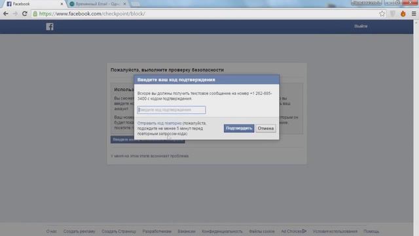This screenshot has height=236, width=419.
Task: Click the Отмена button
Action: (266, 128)
